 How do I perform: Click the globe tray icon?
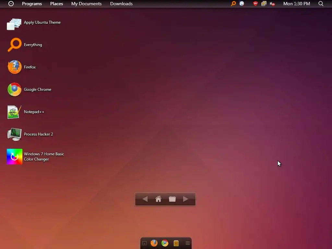pyautogui.click(x=242, y=3)
